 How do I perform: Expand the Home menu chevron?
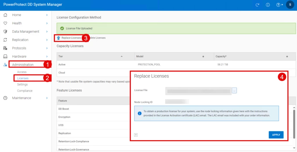point(47,15)
